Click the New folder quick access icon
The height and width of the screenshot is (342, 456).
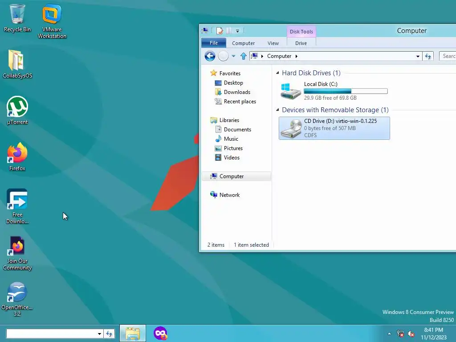pos(229,31)
